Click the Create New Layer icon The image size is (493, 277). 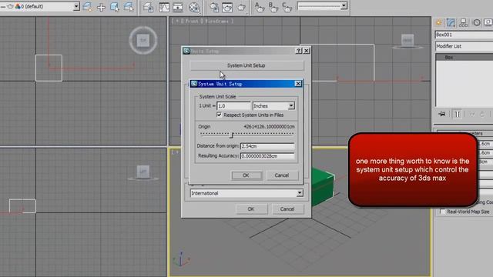87,7
